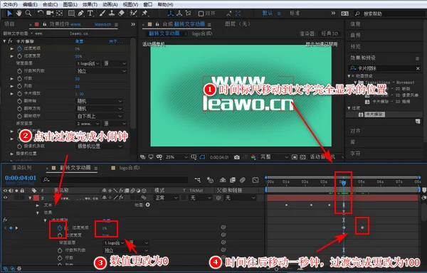Toggle stopwatch for 过渡宽度 in timeline
The height and width of the screenshot is (273, 427).
60,235
